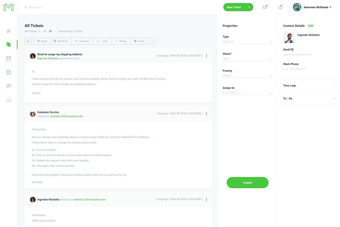This screenshot has width=340, height=227.
Task: Open the Priority dropdown
Action: pos(248,75)
